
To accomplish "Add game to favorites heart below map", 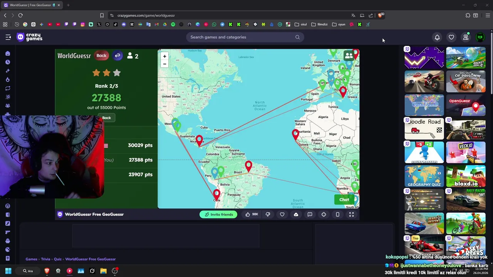I will 282,214.
